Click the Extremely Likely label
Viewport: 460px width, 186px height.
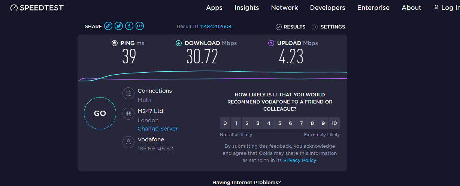tap(322, 135)
